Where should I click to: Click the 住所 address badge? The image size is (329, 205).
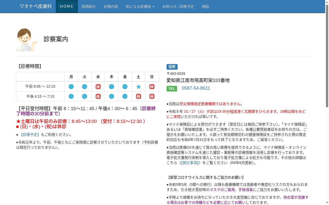click(172, 67)
